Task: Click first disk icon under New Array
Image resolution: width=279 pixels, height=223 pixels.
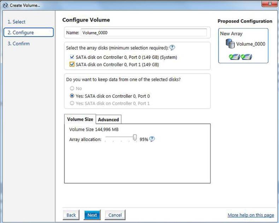Action: pyautogui.click(x=234, y=57)
